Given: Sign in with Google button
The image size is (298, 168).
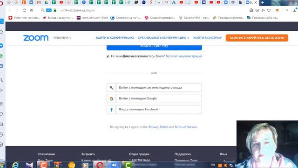Looking at the screenshot, I should pos(154,98).
